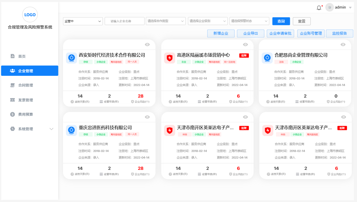Click the 首页 chart icon in sidebar

tap(12, 56)
